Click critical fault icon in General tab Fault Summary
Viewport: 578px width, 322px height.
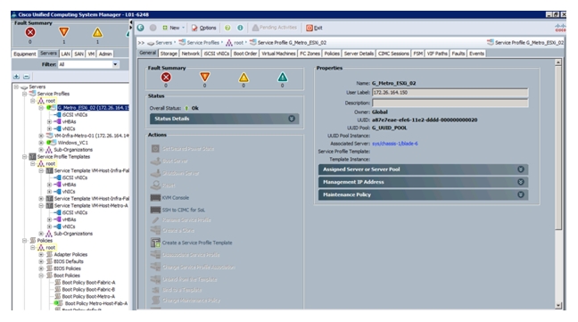166,77
